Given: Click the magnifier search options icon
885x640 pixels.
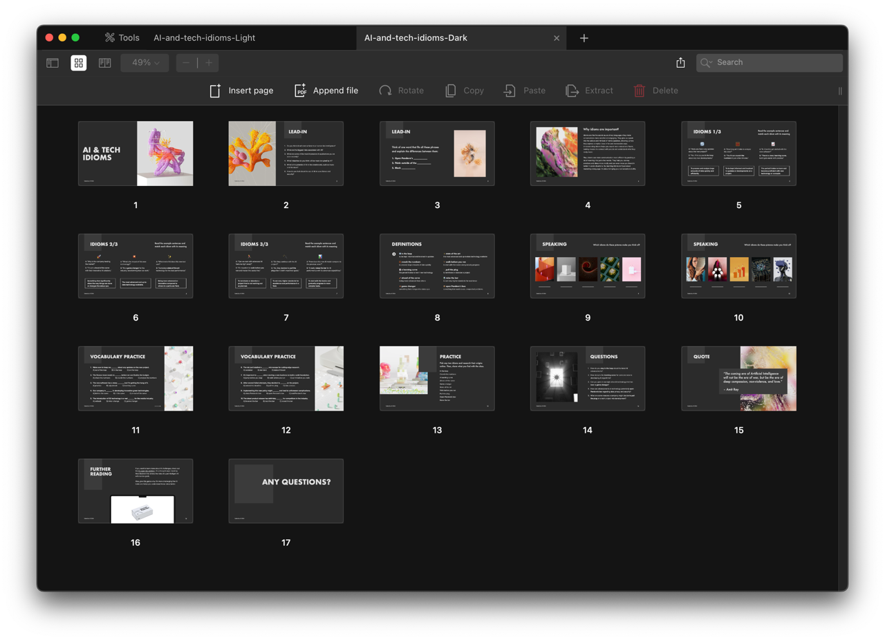Looking at the screenshot, I should pyautogui.click(x=706, y=63).
